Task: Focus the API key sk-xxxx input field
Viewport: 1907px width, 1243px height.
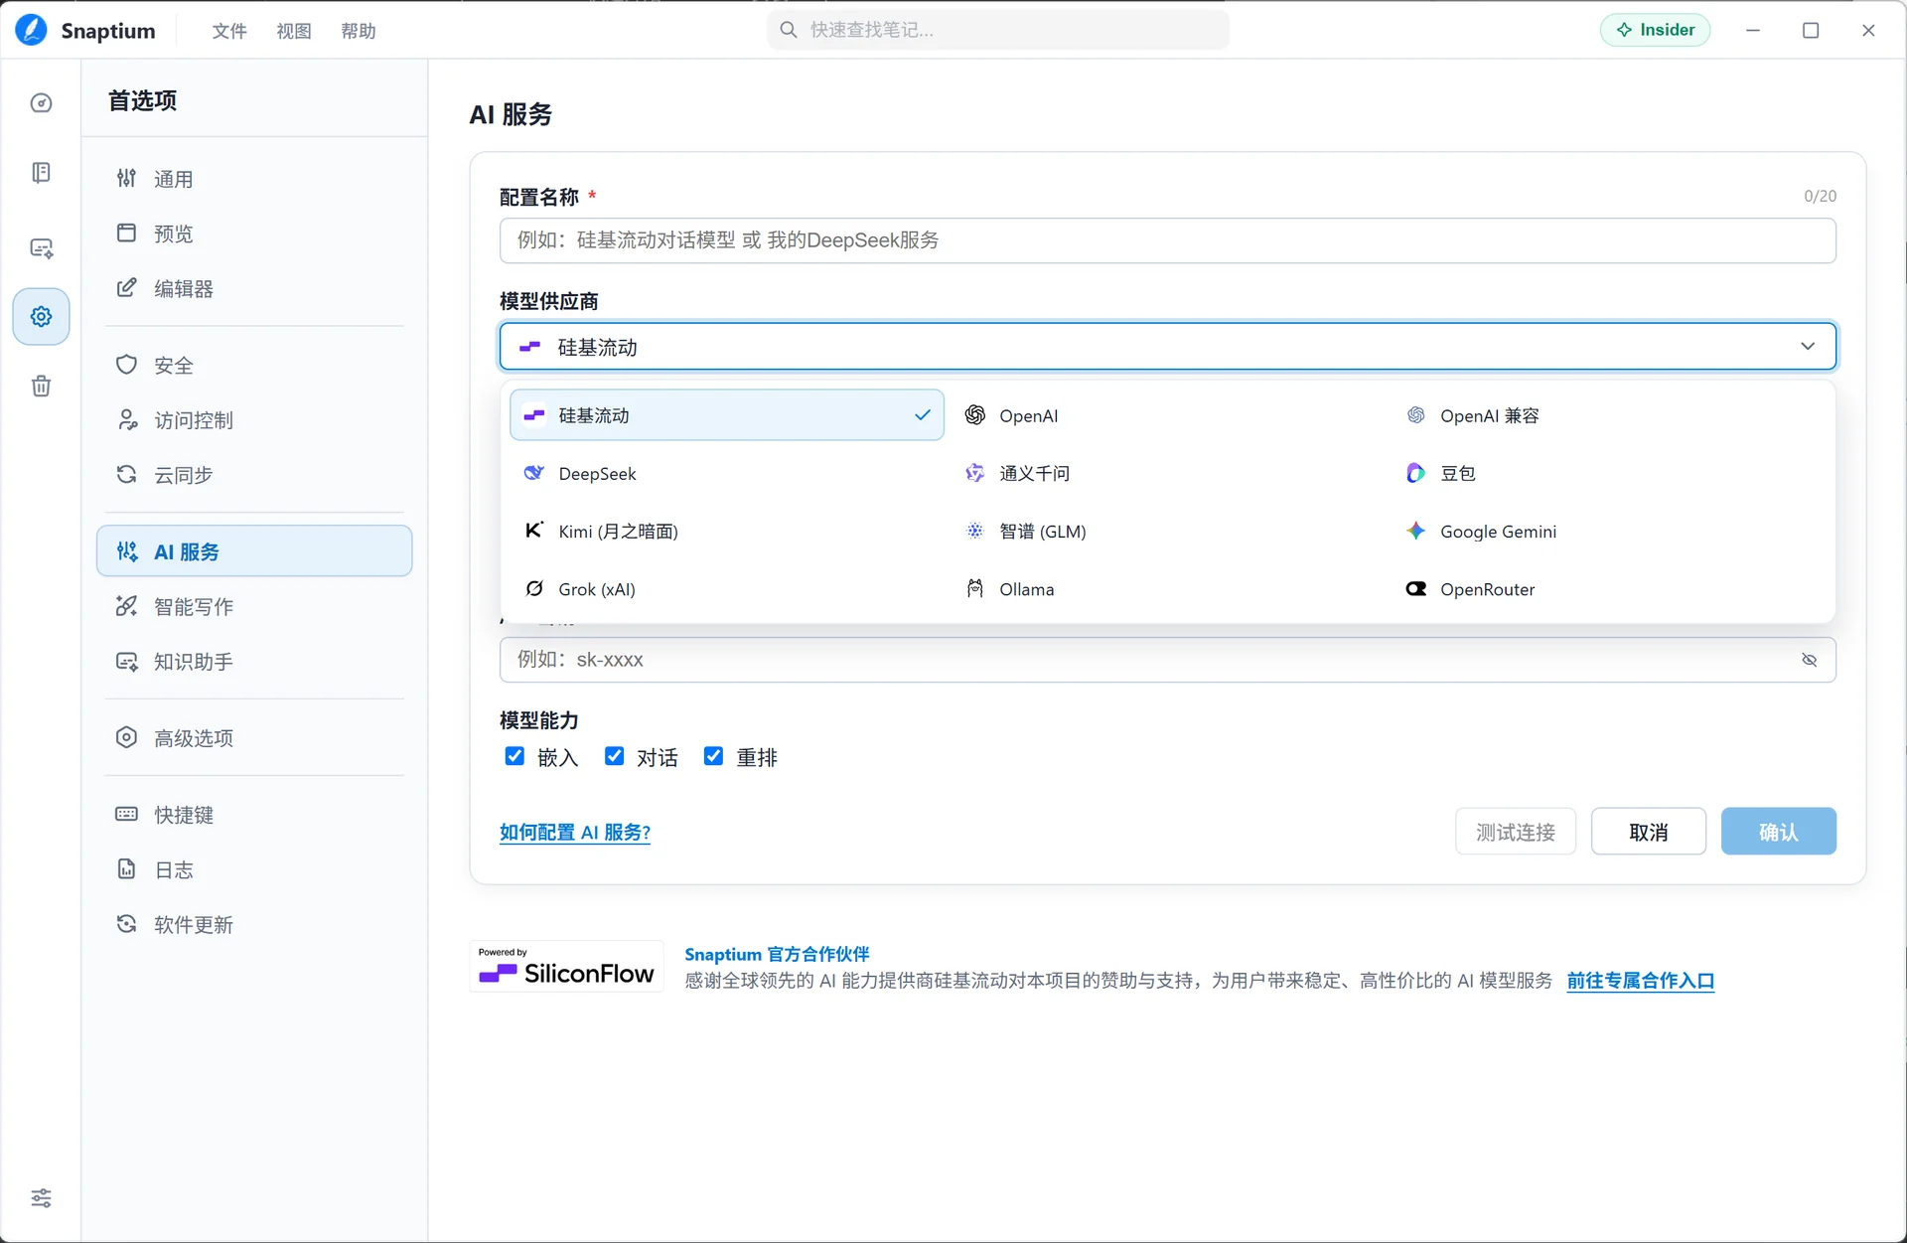Action: point(1168,660)
